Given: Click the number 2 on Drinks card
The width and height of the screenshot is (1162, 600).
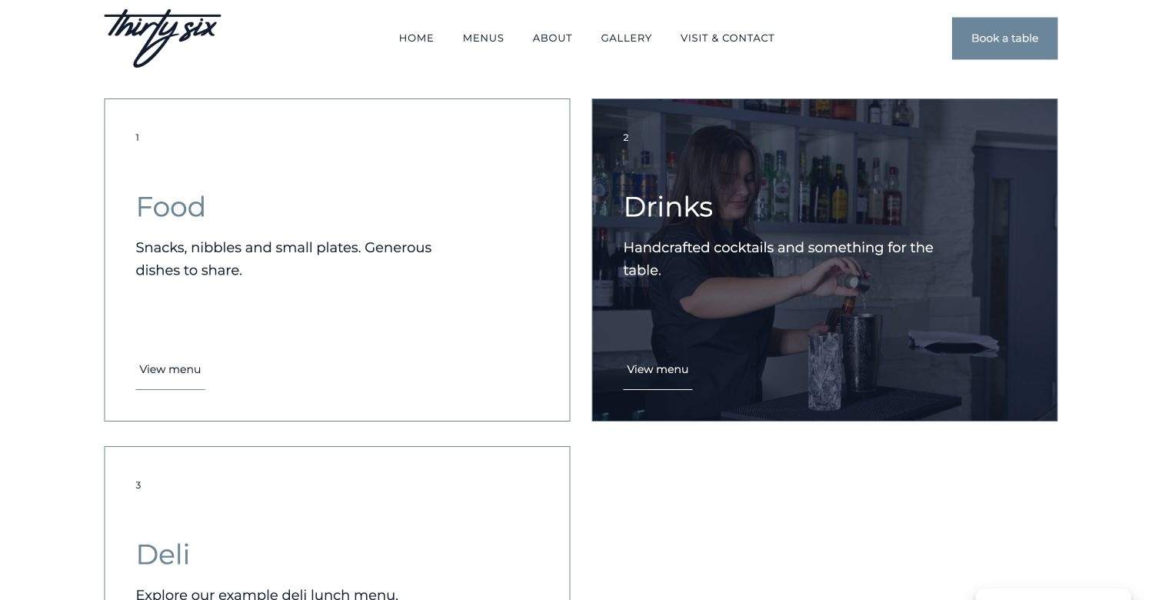Looking at the screenshot, I should click(626, 138).
